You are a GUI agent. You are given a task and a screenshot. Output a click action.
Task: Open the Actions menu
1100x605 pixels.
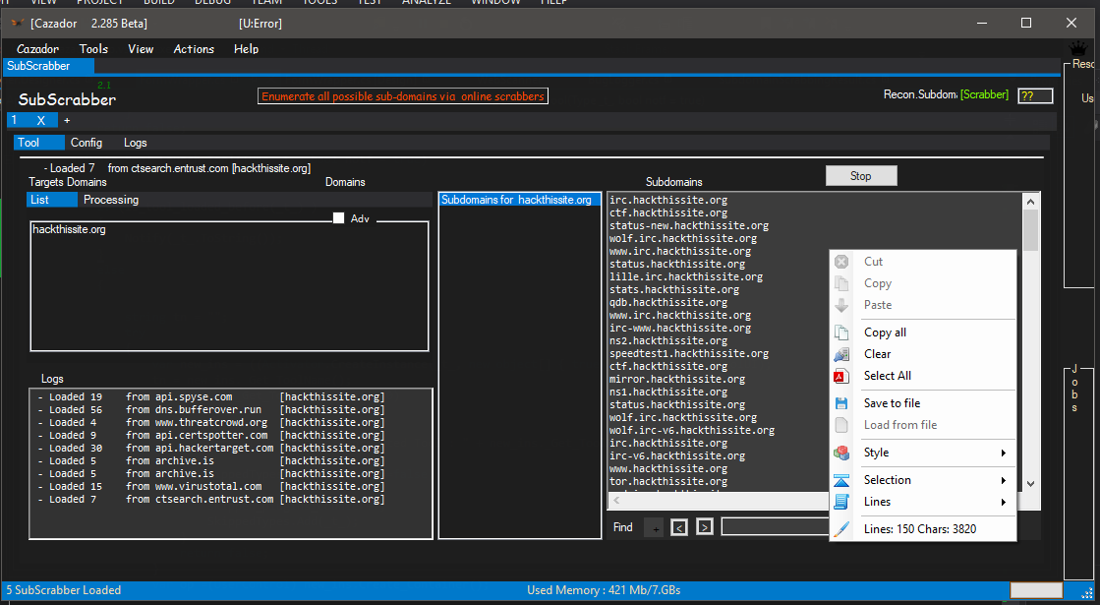[x=194, y=49]
